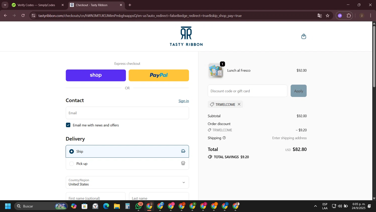The height and width of the screenshot is (212, 376).
Task: Bookmark this page with the star icon
Action: (x=328, y=16)
